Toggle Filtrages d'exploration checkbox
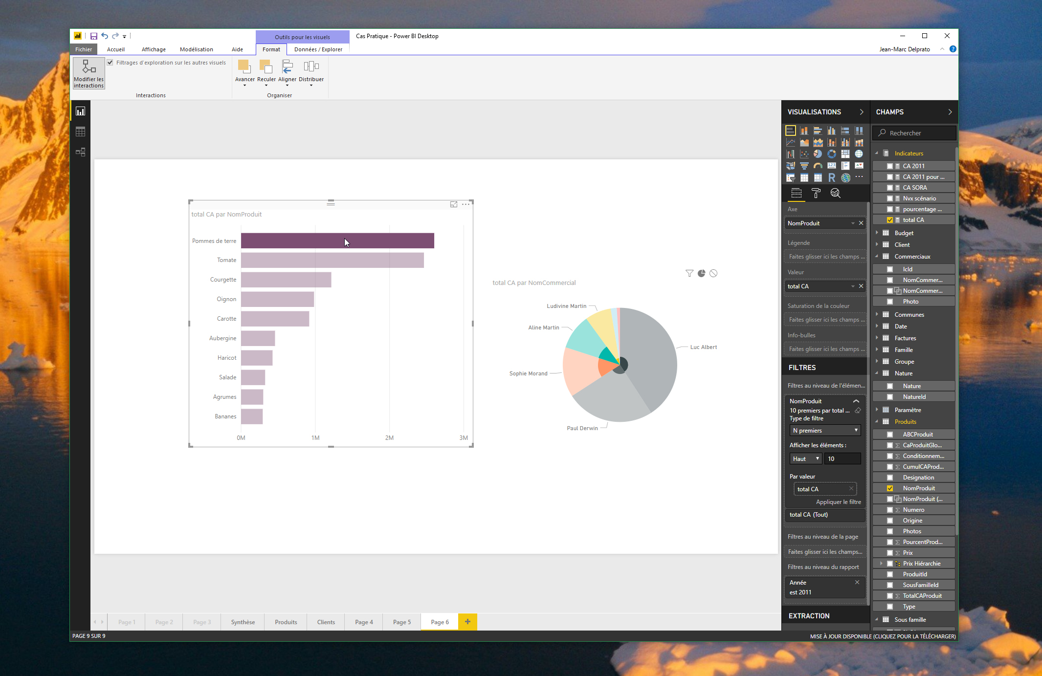This screenshot has height=676, width=1042. pos(110,63)
